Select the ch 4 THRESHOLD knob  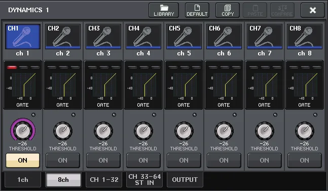[143, 131]
